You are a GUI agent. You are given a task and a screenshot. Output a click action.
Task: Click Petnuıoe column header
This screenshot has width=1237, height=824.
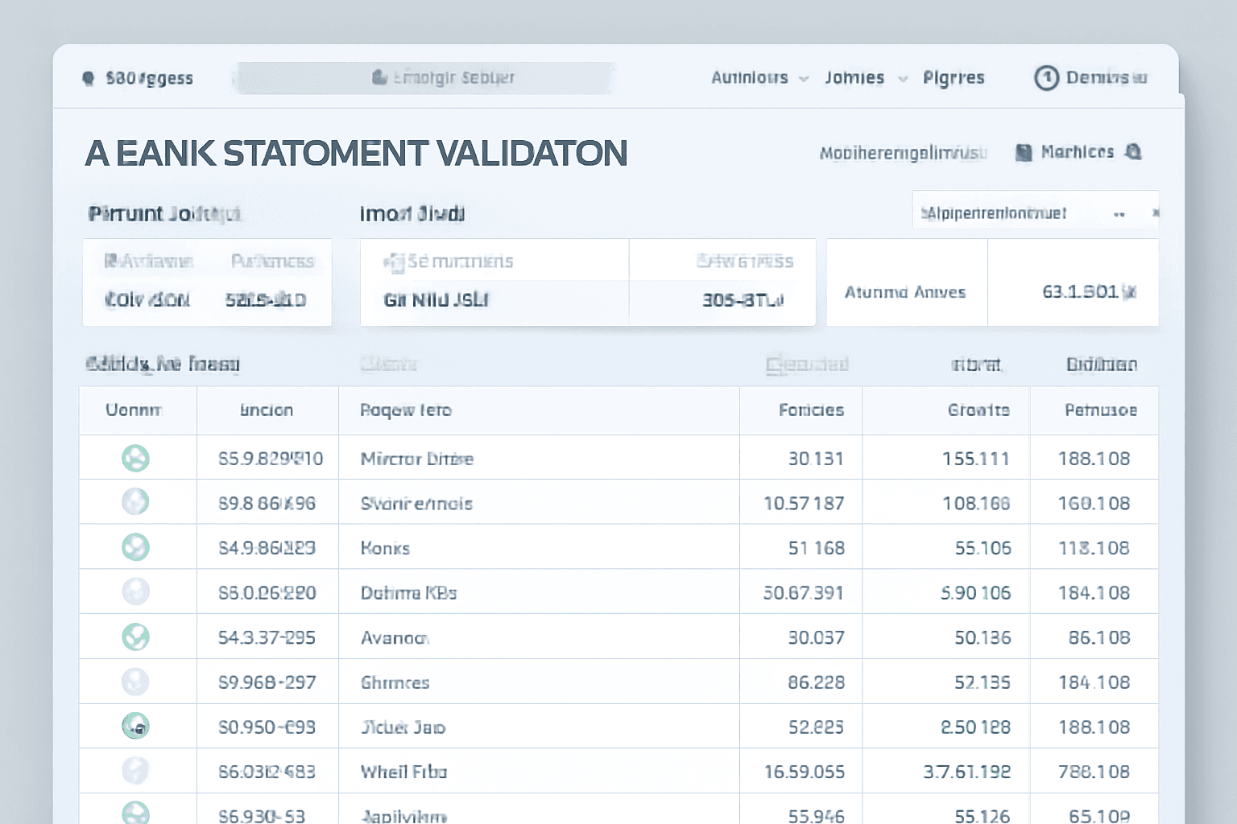coord(1101,410)
